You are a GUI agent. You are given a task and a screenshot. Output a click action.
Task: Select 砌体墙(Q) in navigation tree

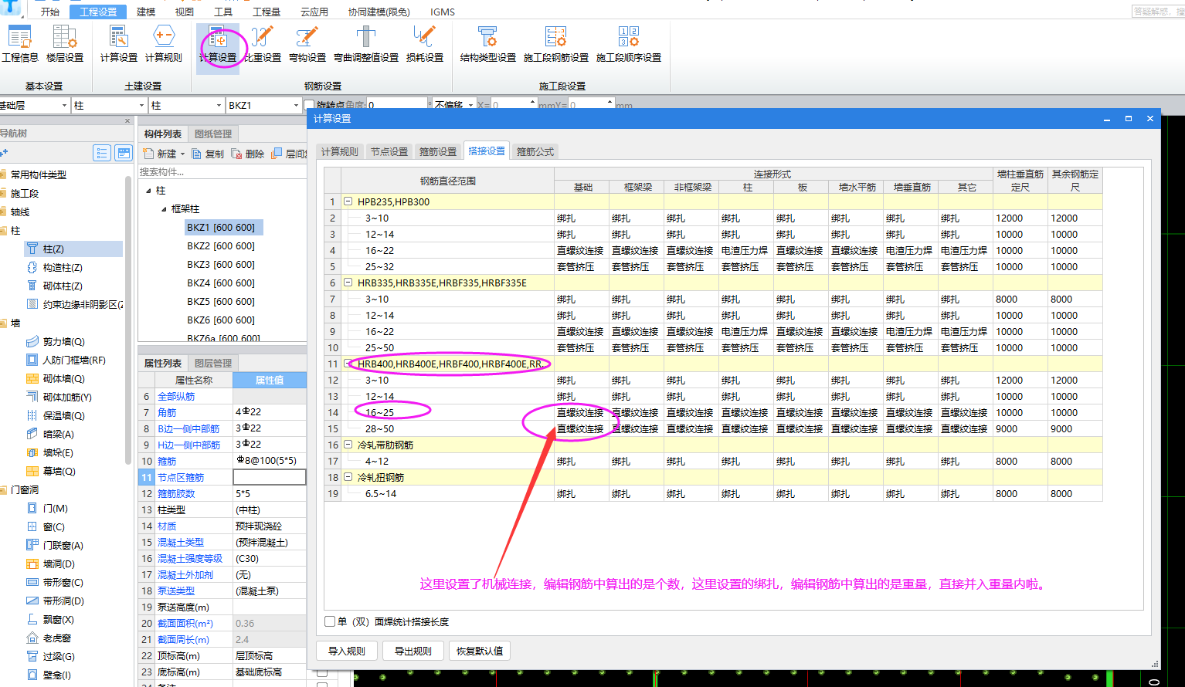click(64, 379)
